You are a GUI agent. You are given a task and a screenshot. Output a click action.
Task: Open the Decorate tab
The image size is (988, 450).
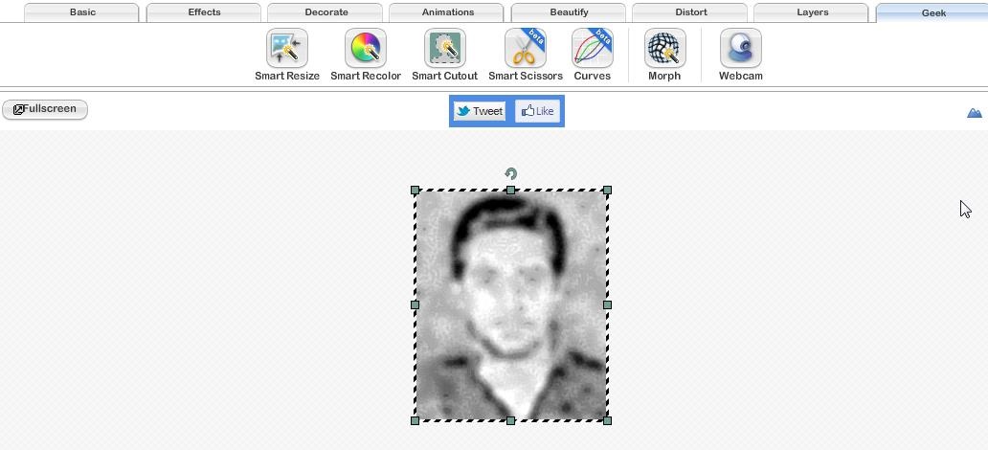pyautogui.click(x=326, y=12)
